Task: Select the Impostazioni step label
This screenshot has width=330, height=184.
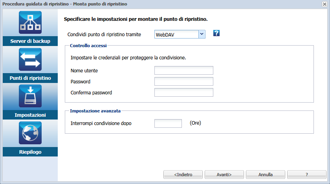Action: (x=30, y=115)
